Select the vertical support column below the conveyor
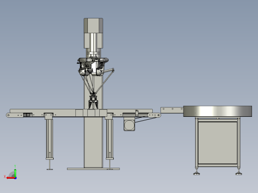Screen dimensions: 258x193 [93, 143]
